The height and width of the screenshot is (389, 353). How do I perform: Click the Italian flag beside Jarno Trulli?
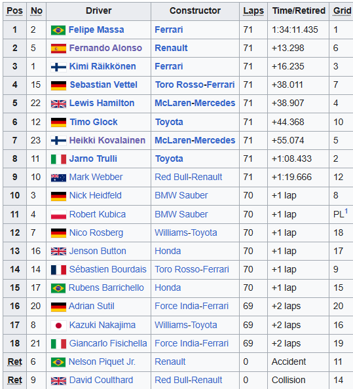[x=58, y=159]
